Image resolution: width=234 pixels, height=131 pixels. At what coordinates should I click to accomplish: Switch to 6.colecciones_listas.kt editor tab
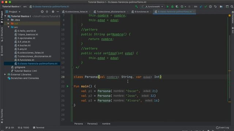76,12
